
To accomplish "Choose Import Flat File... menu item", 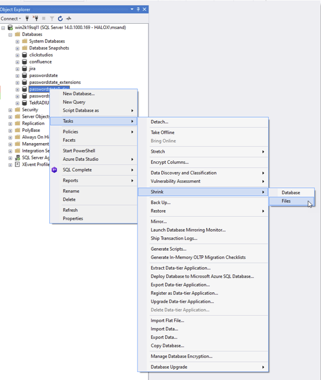I will (x=203, y=321).
